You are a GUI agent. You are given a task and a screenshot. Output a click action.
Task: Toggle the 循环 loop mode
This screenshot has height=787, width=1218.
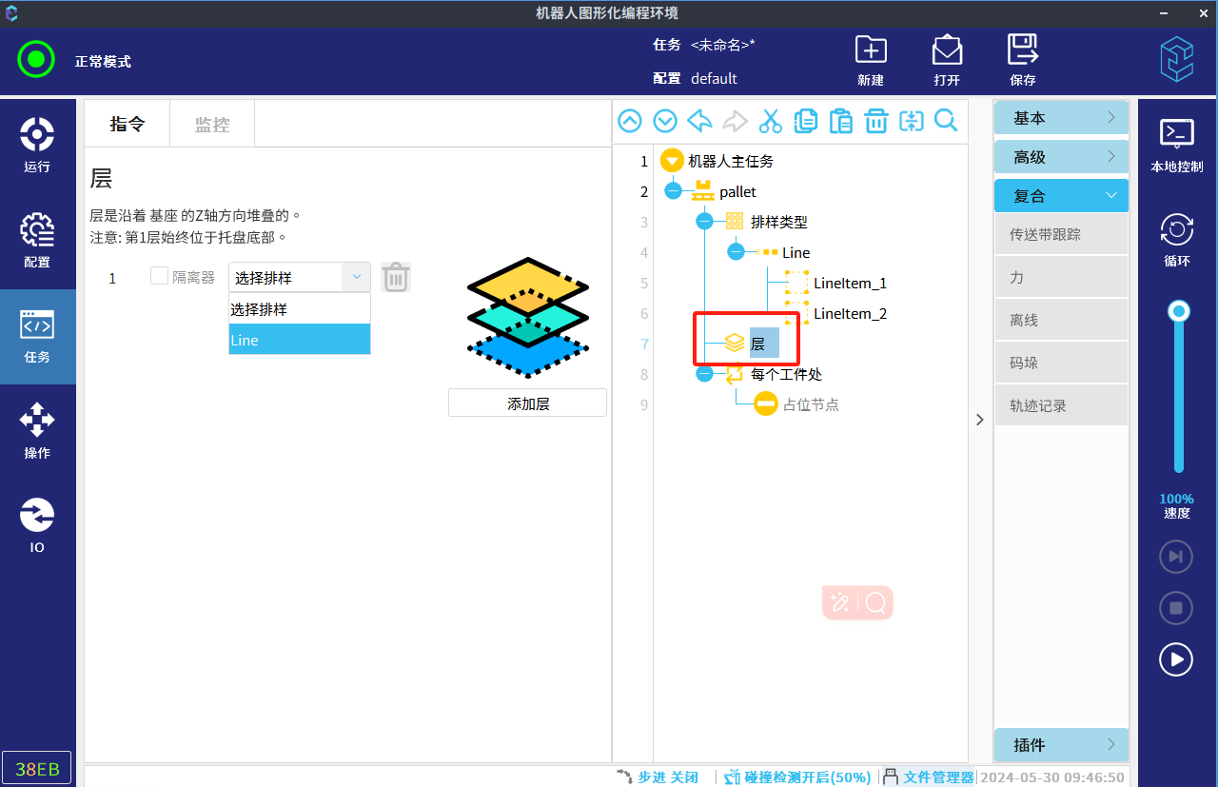[1177, 240]
